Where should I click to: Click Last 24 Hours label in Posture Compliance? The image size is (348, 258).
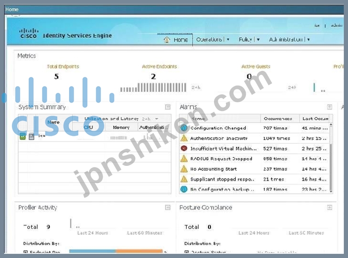[254, 233]
